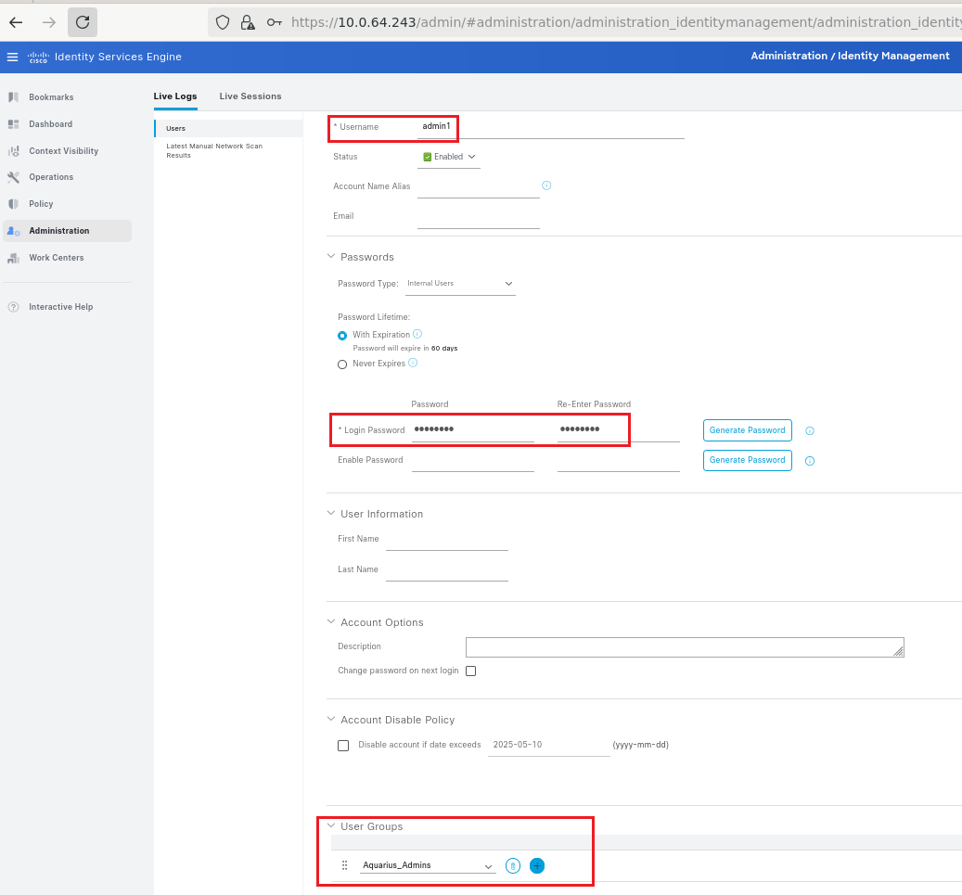
Task: Click the shield tracking protection icon
Action: click(223, 22)
